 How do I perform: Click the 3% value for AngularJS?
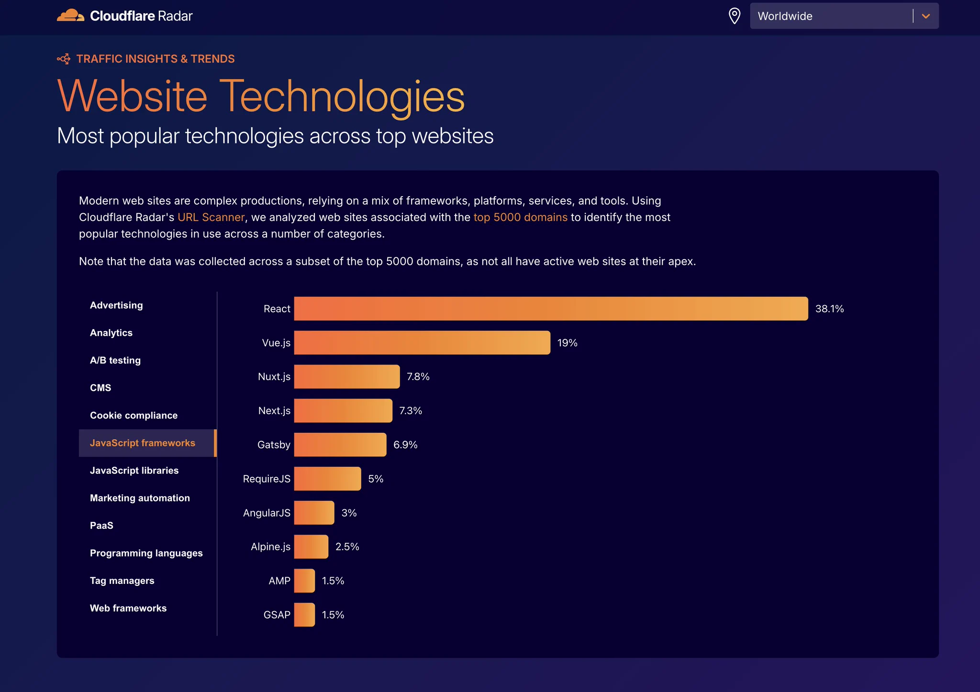coord(349,513)
